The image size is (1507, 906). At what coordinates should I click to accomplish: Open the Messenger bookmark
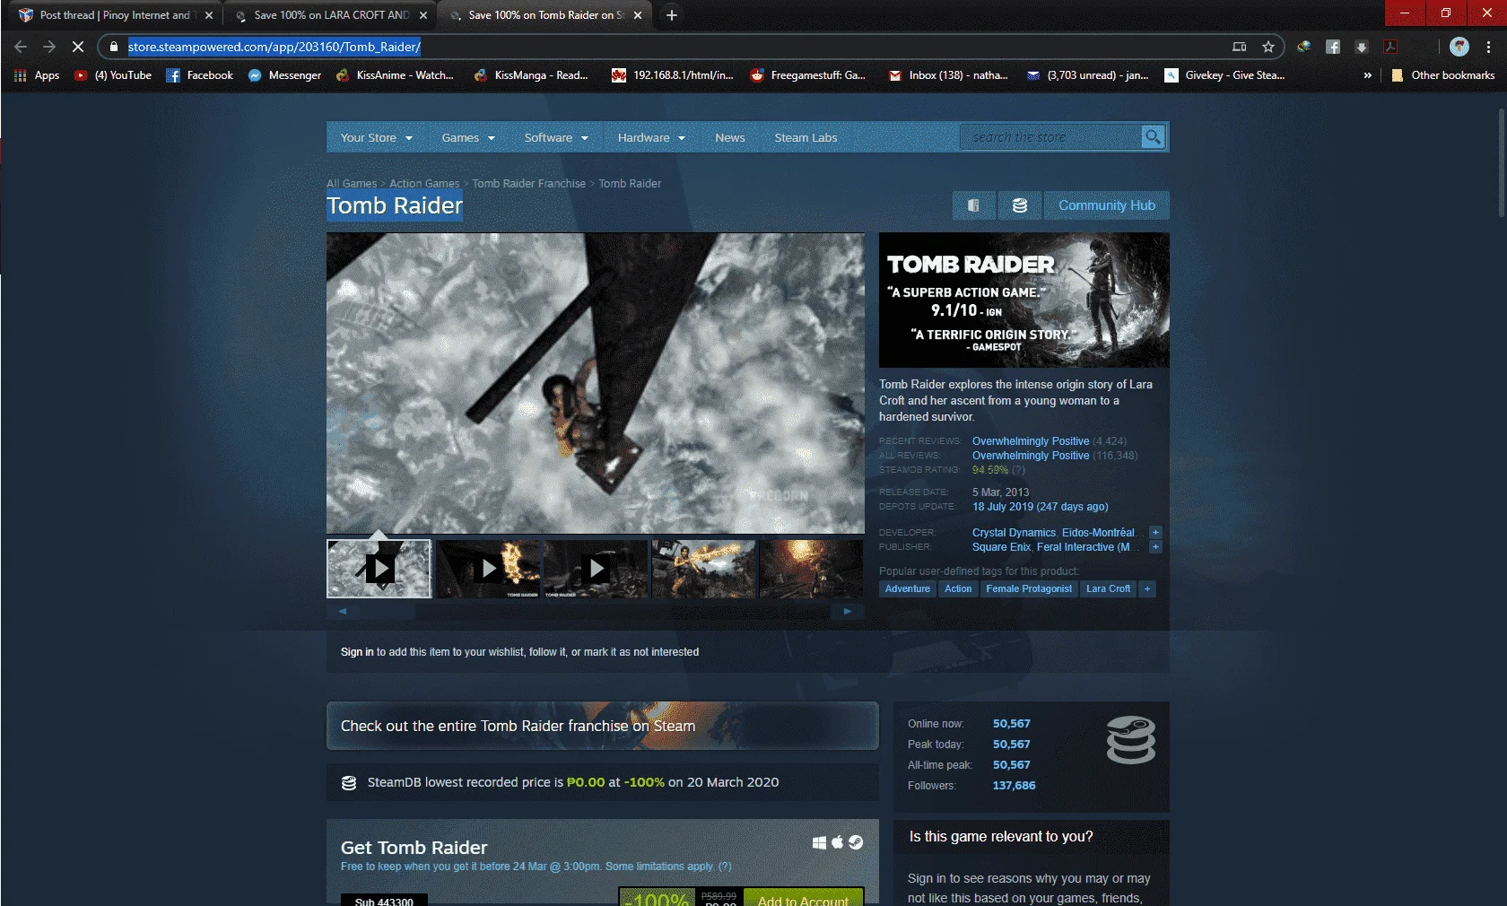pos(284,75)
